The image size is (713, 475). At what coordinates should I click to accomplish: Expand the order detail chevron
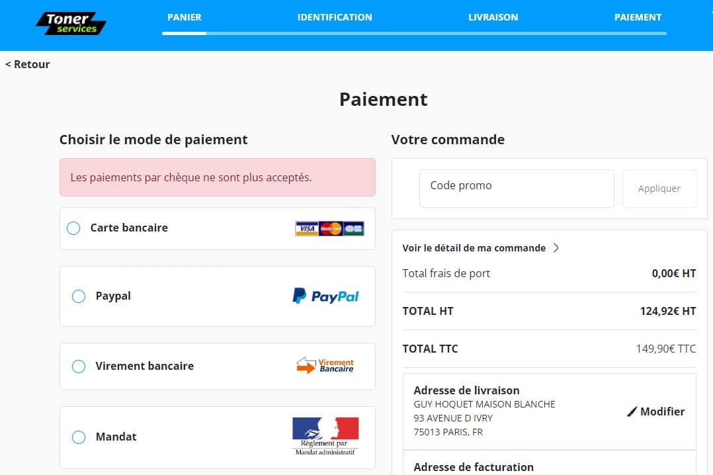[x=556, y=248]
